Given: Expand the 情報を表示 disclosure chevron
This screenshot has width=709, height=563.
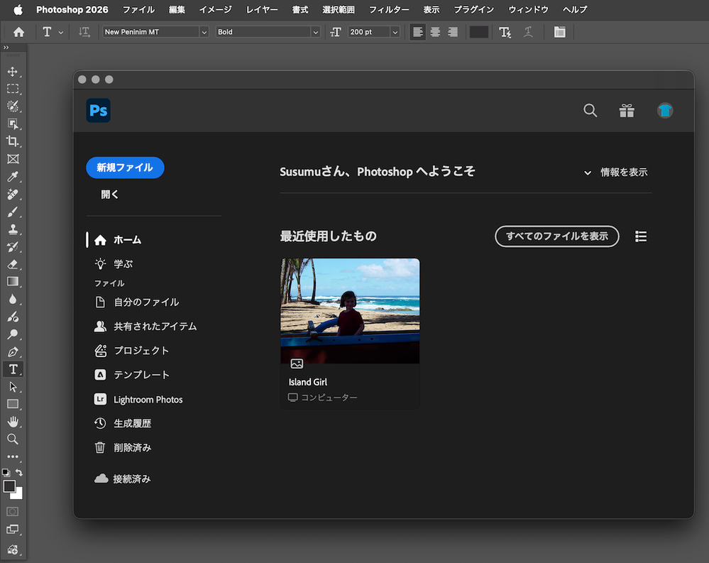Looking at the screenshot, I should [588, 173].
